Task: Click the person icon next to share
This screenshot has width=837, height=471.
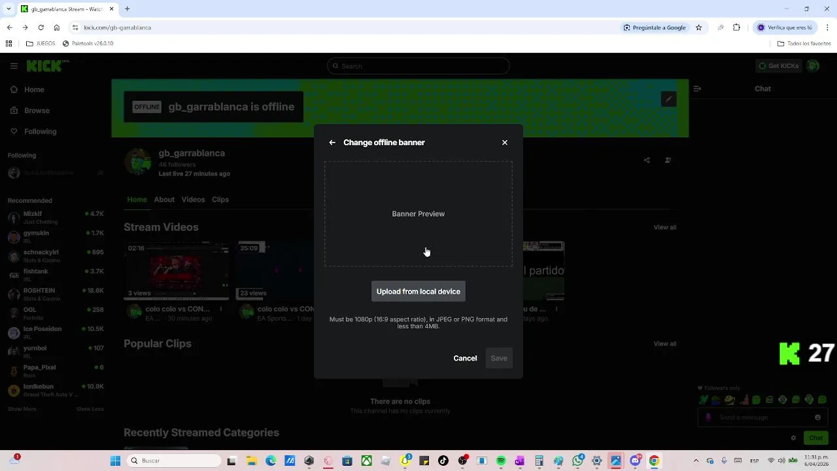Action: (x=668, y=160)
